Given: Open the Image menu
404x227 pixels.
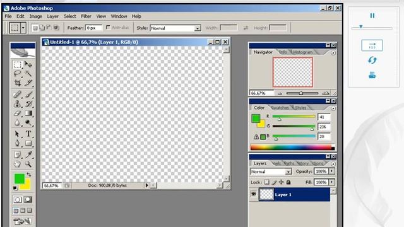Looking at the screenshot, I should [35, 16].
